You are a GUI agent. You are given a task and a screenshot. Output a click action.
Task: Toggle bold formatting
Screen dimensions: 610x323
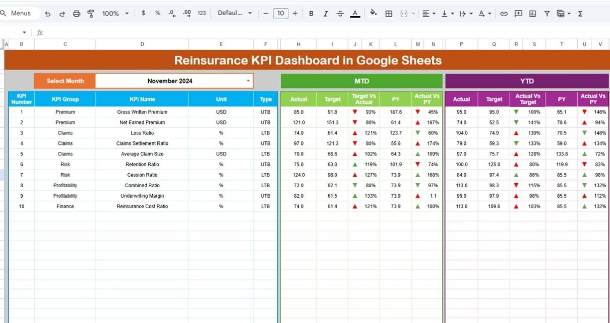point(311,14)
